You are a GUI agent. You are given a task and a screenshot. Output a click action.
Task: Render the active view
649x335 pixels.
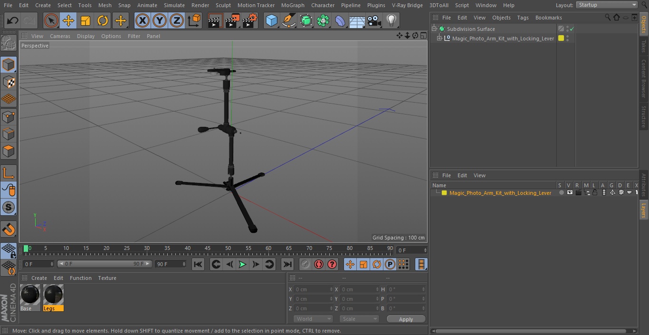pos(215,20)
